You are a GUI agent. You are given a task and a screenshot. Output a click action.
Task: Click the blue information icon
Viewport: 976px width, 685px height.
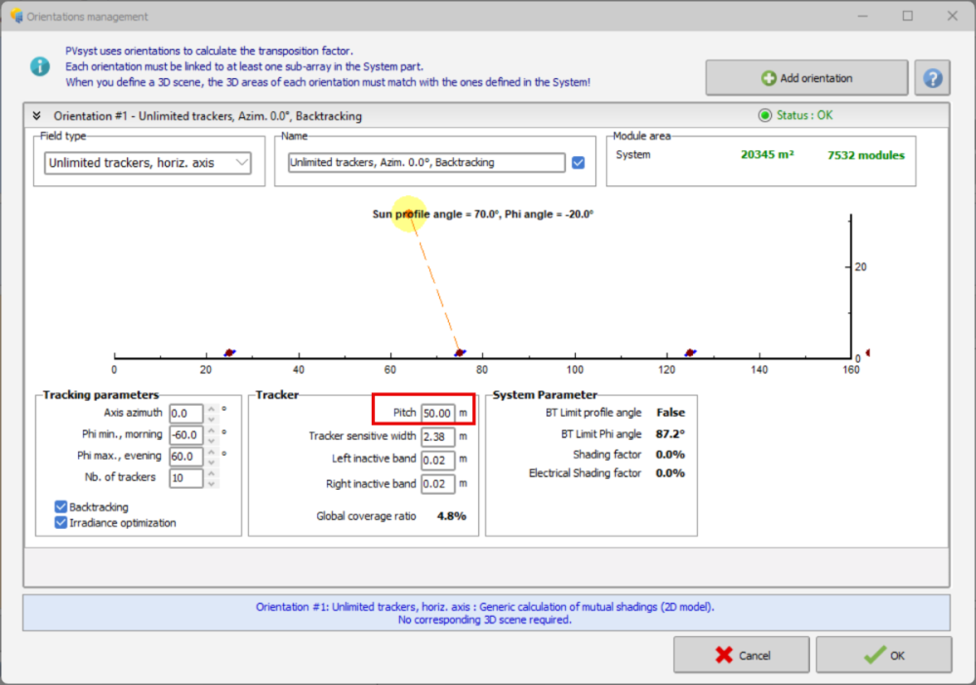tap(39, 66)
